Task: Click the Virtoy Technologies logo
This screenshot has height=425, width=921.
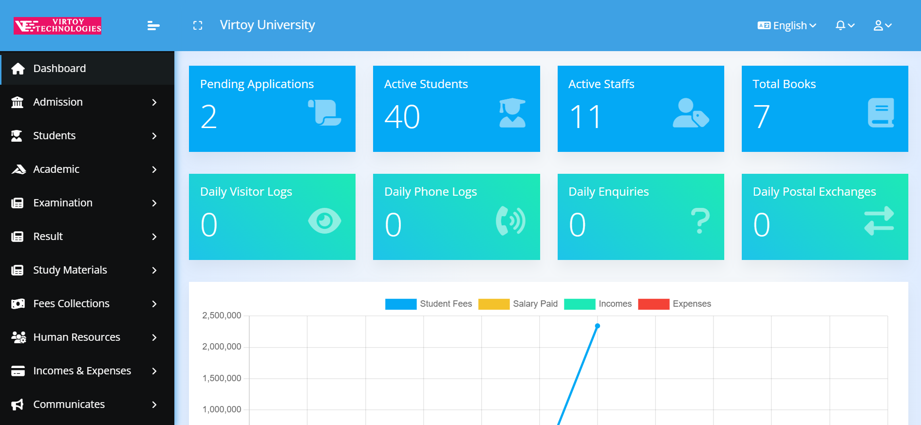Action: [57, 26]
